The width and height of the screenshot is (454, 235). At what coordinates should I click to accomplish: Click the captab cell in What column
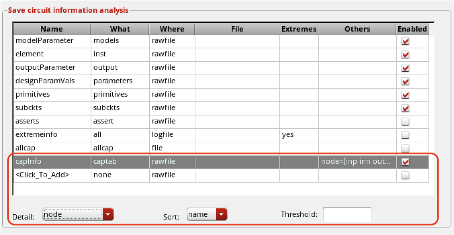click(120, 162)
